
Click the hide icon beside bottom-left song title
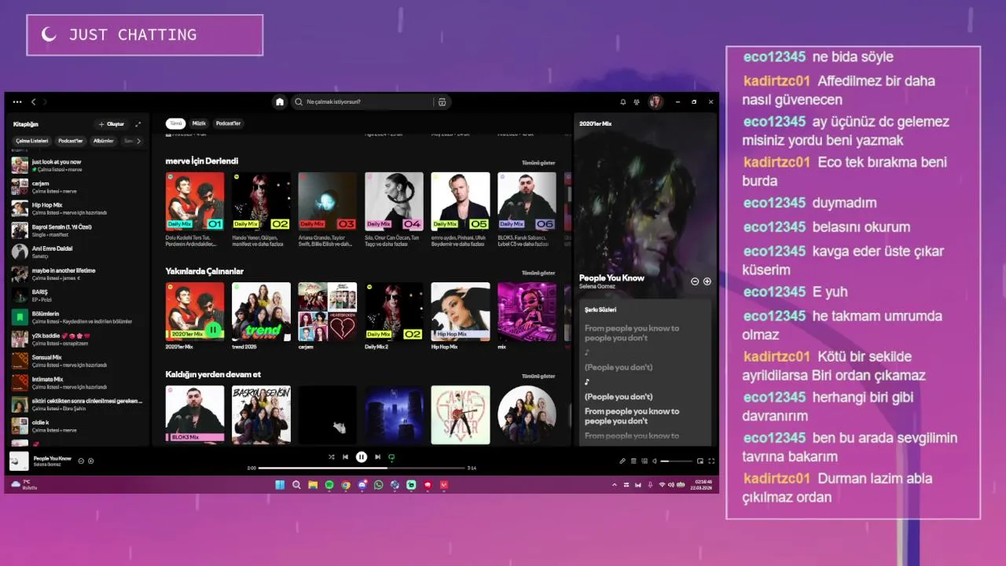(x=81, y=461)
